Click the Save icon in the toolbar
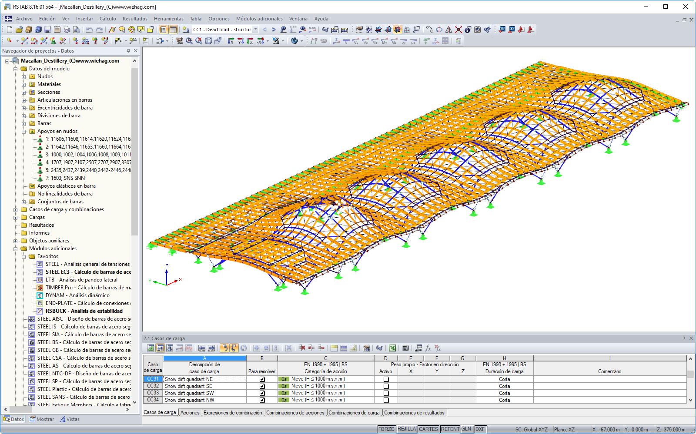696x434 pixels. (48, 30)
